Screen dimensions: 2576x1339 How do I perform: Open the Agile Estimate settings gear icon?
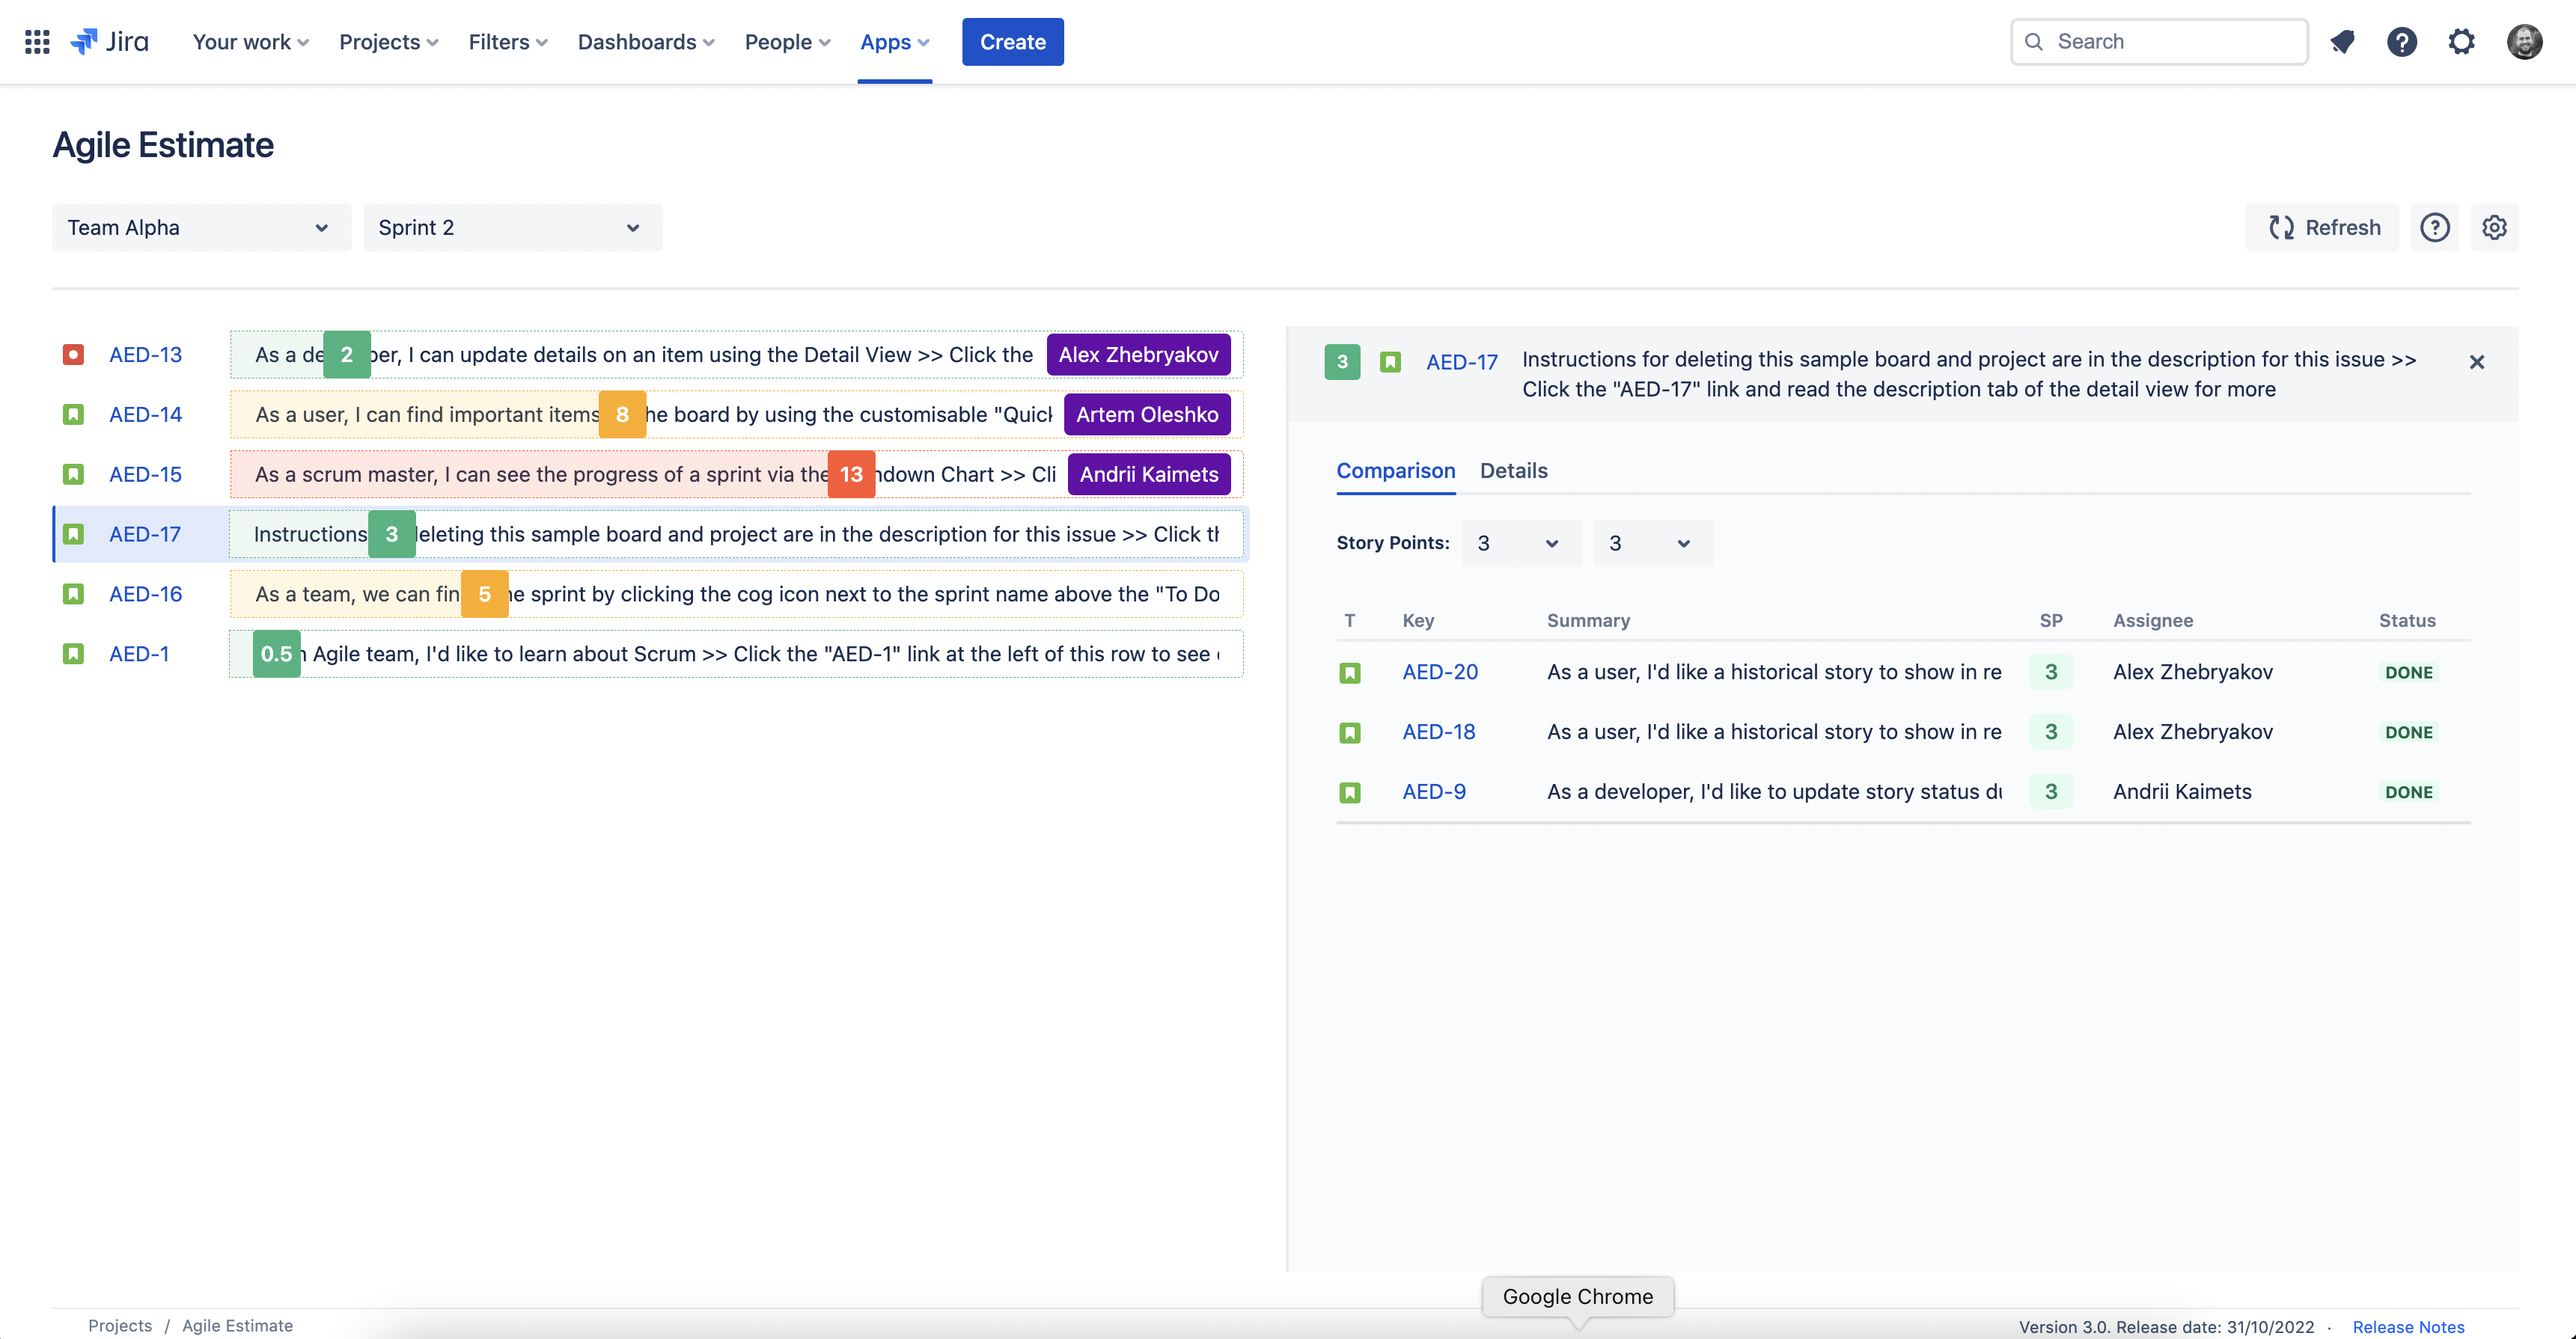(2494, 227)
